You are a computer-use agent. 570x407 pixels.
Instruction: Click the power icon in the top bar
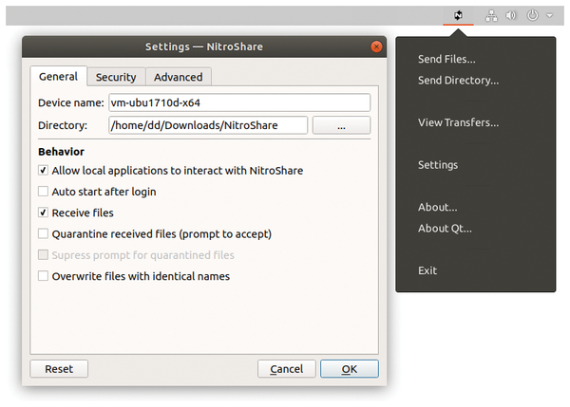533,15
